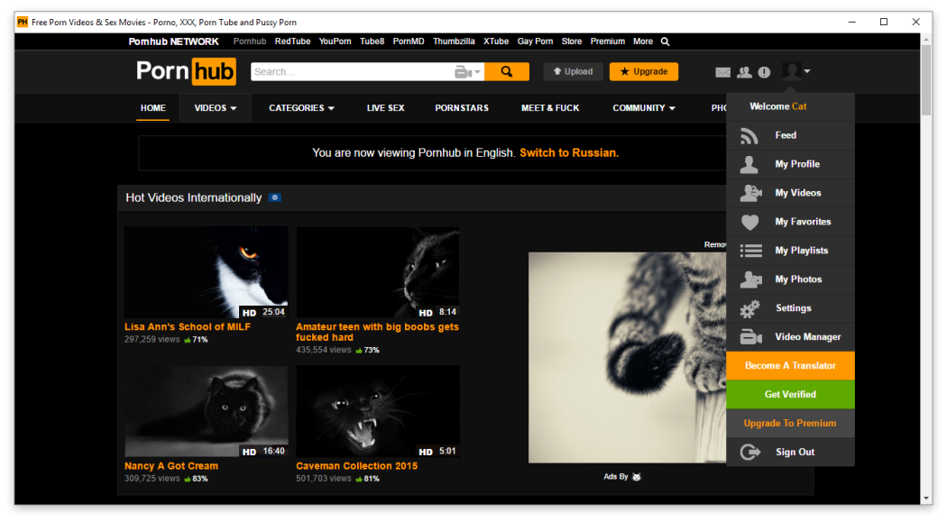Click the Settings gear icon
Screen dimensions: 947x522
(749, 308)
